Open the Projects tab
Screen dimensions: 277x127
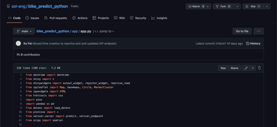click(x=101, y=18)
